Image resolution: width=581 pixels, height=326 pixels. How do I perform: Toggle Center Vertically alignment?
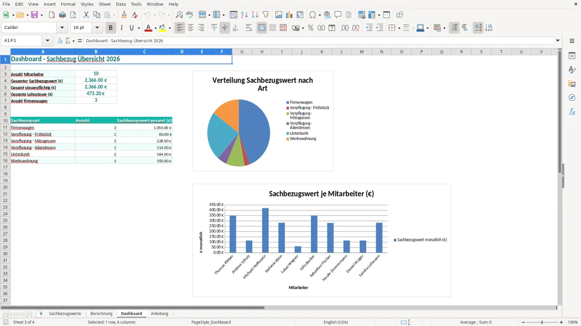225,28
